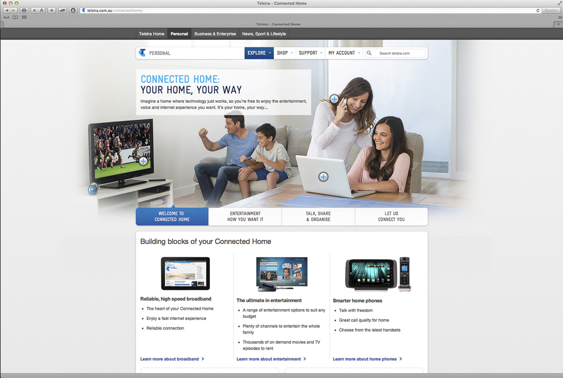
Task: Click 'Enjoy a fast internet experience' bullet
Action: coord(176,318)
